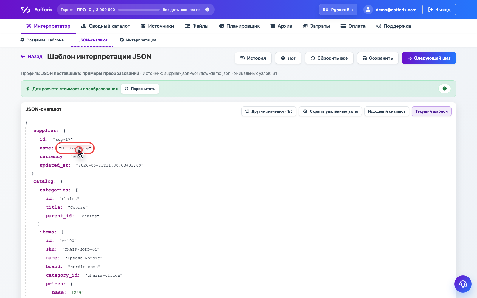Click the Выход logout button
477x298 pixels.
[439, 10]
